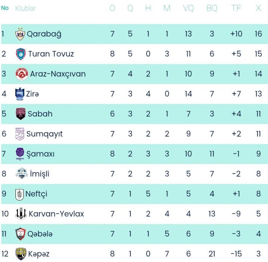Click the X points column header
Screen dimensions: 268x262
pos(258,8)
